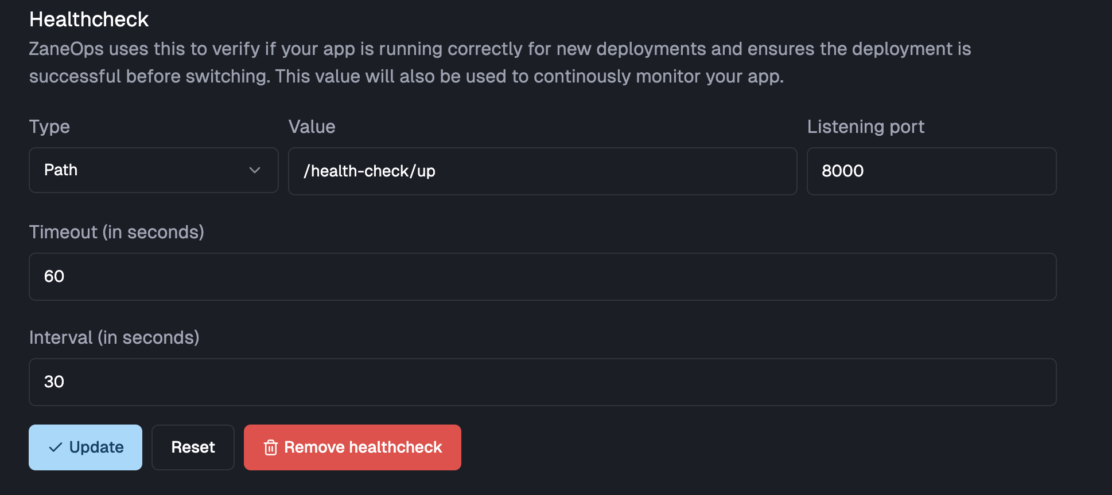1112x495 pixels.
Task: Click the Interval (in seconds) label
Action: (114, 337)
